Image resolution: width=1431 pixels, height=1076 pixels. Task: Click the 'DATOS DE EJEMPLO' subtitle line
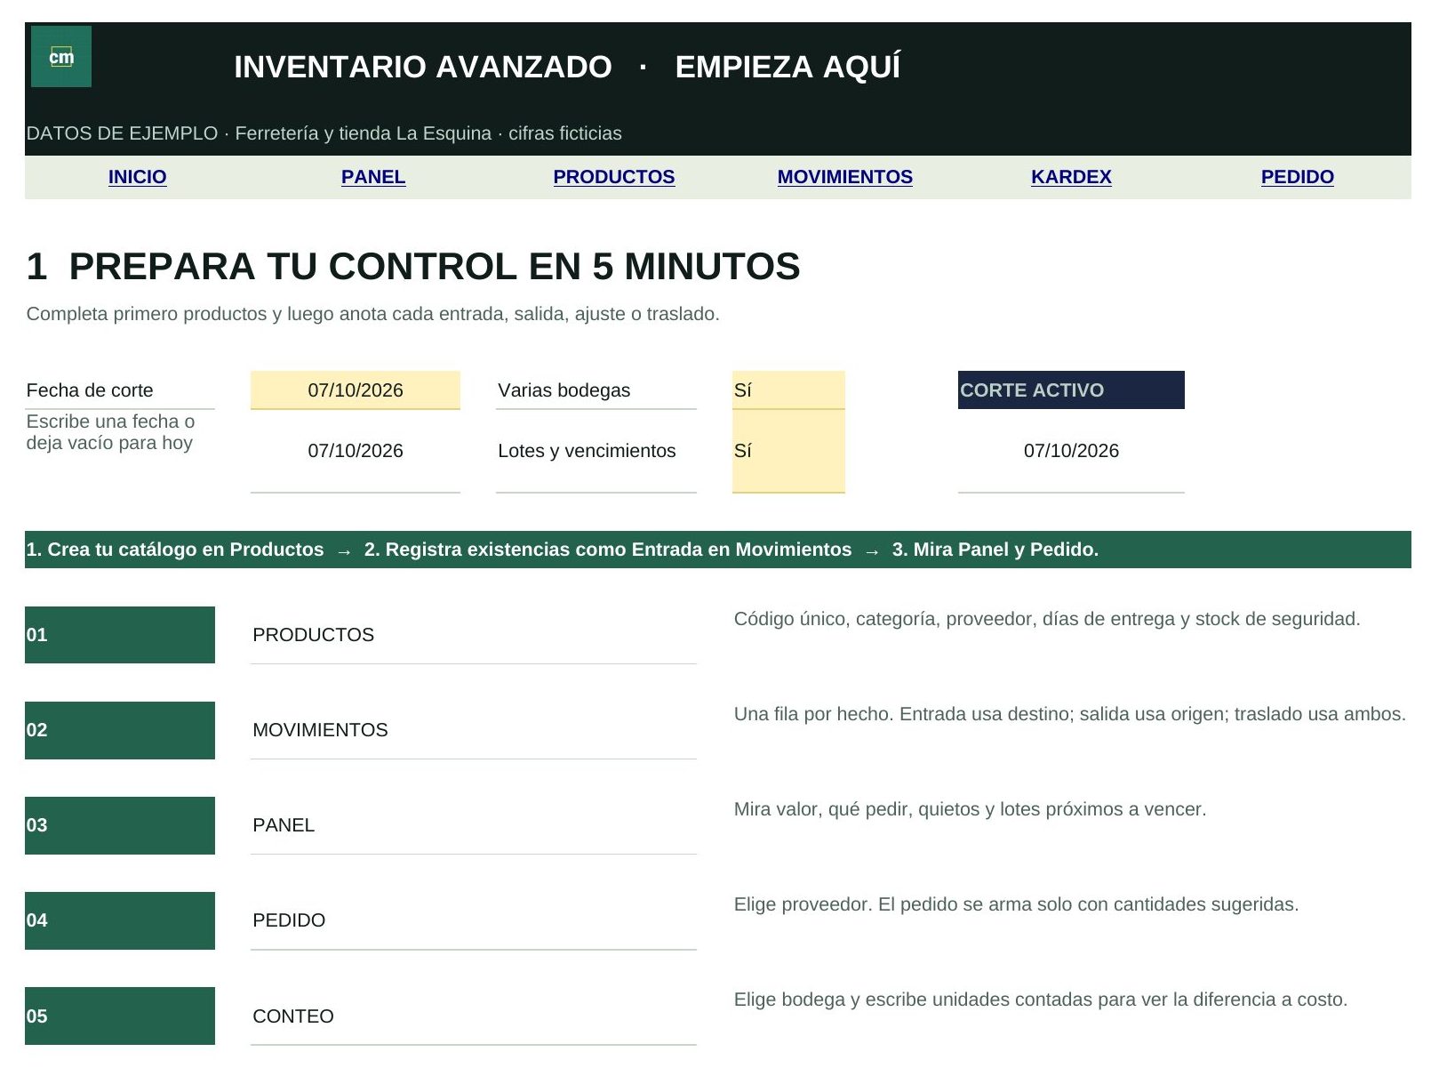[x=324, y=133]
